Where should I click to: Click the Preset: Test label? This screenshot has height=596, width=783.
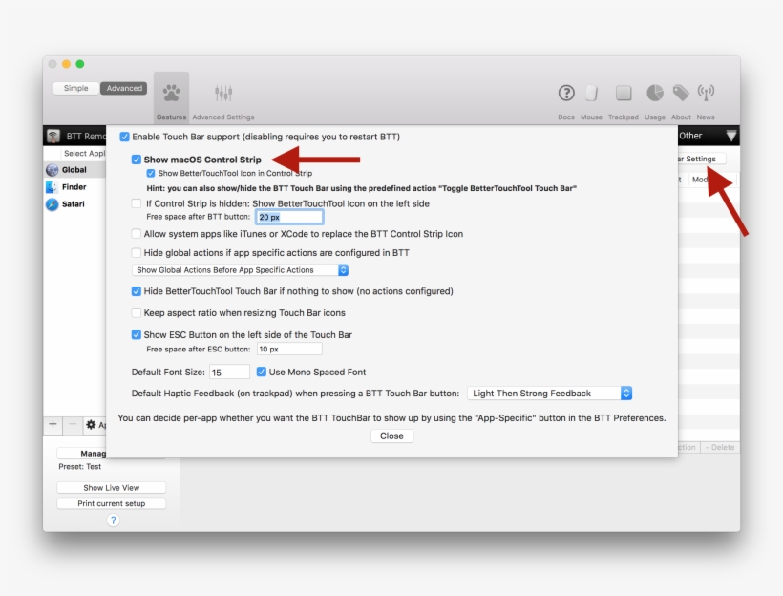(x=80, y=467)
